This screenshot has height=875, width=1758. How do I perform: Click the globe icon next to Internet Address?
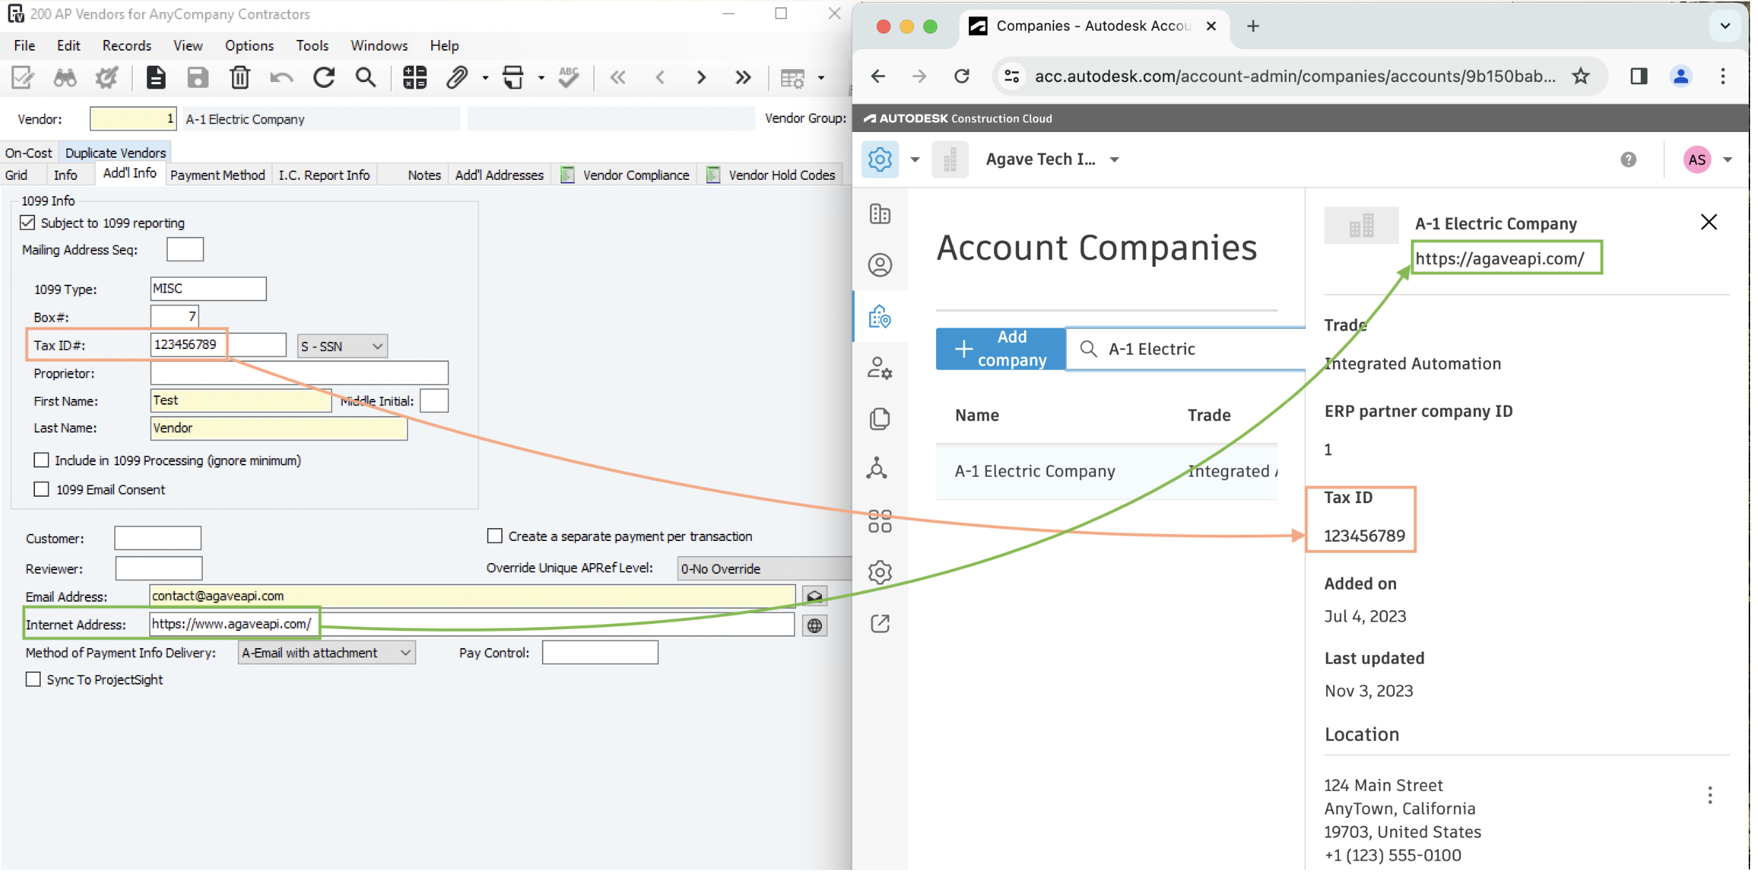tap(814, 625)
